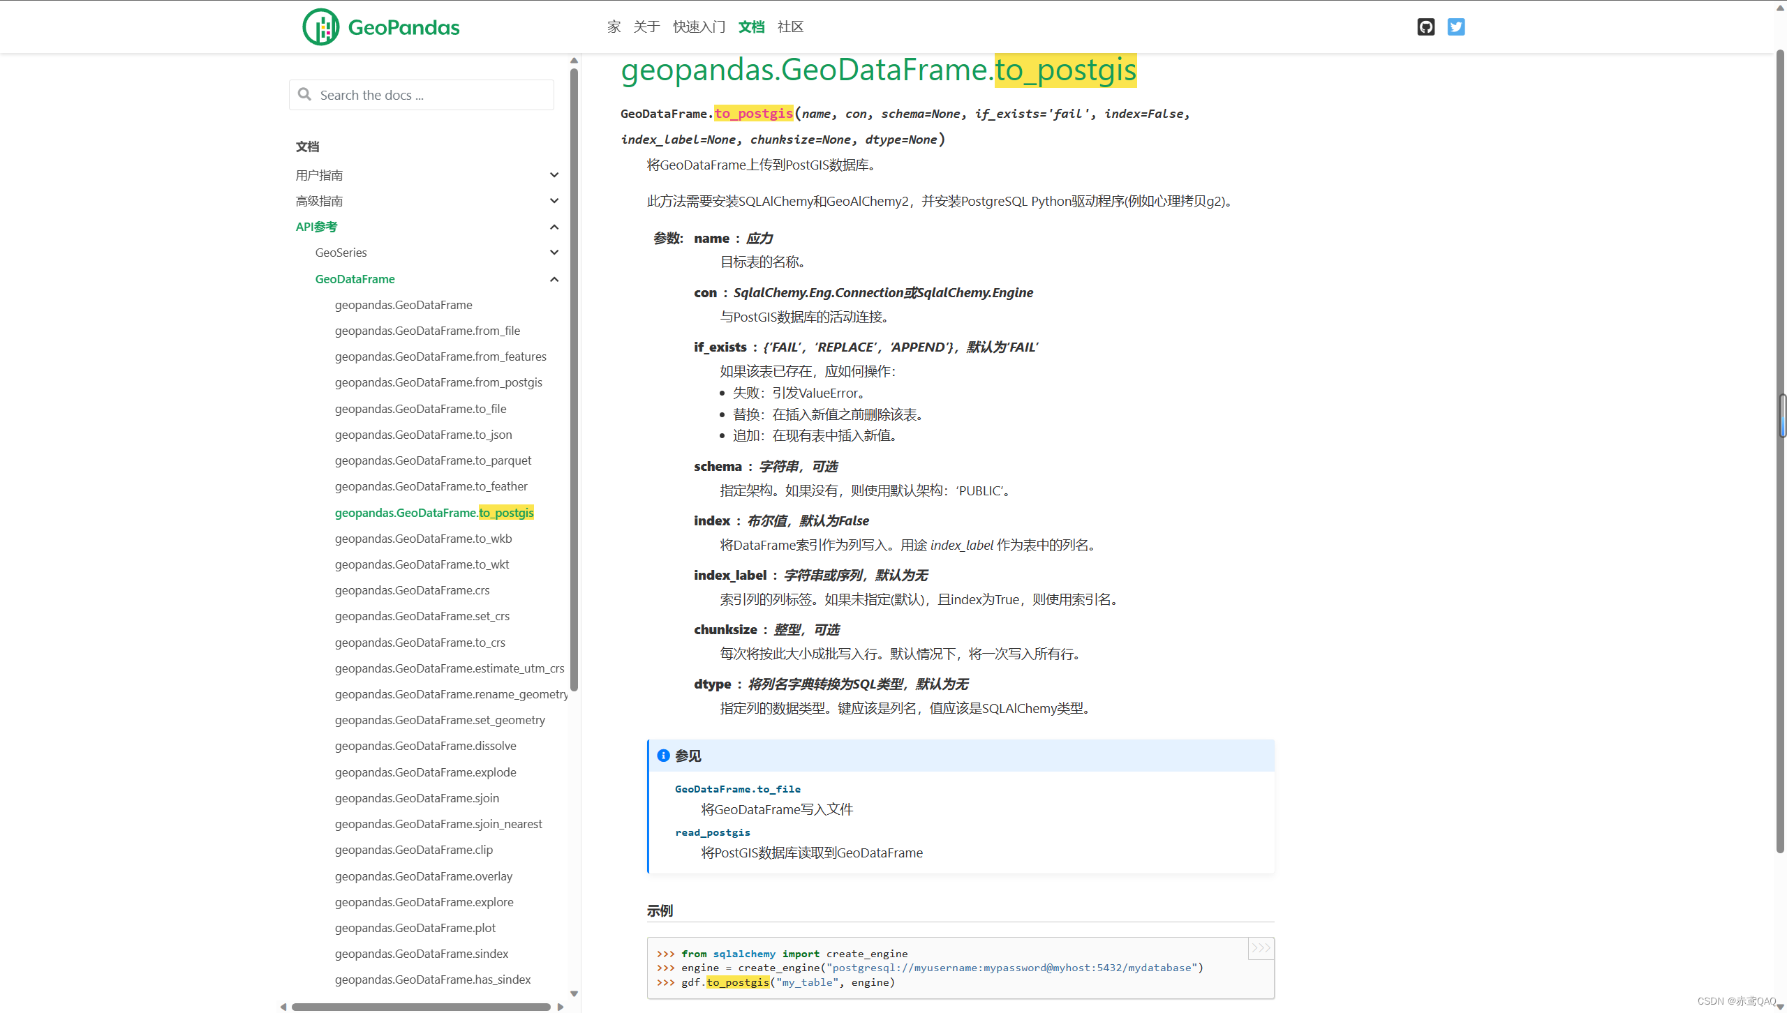Click the info icon in the 参见 box
Screen dimensions: 1787x1013
[662, 755]
